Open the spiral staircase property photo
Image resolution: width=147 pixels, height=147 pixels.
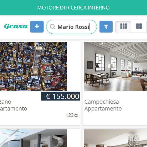click(x=33, y=138)
